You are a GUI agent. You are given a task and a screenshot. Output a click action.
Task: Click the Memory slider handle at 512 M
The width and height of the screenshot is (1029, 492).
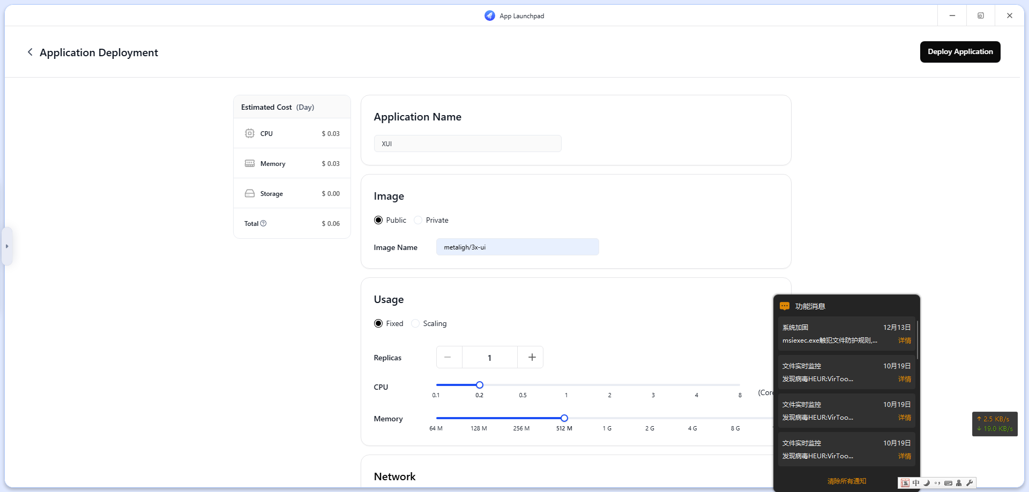click(x=564, y=418)
